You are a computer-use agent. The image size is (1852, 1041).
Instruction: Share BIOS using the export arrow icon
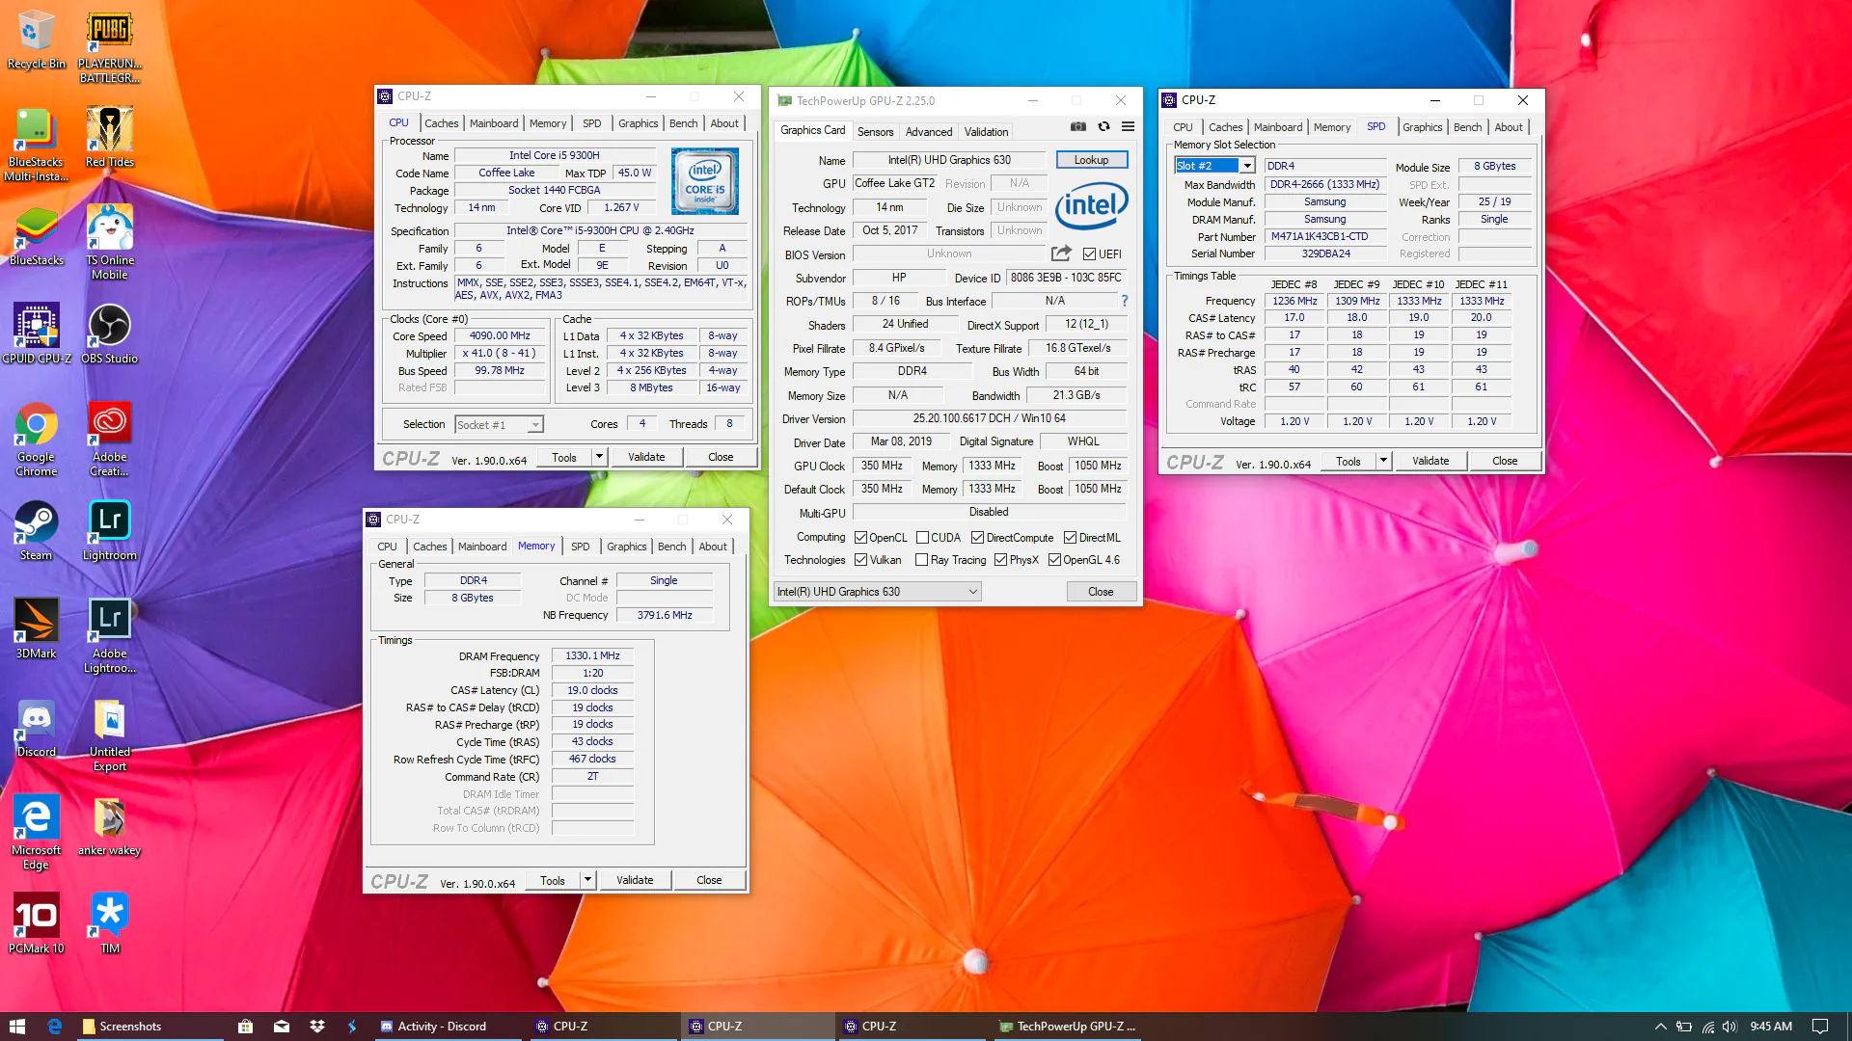tap(1061, 253)
